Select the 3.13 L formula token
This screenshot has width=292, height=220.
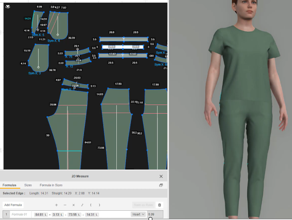click(x=58, y=215)
